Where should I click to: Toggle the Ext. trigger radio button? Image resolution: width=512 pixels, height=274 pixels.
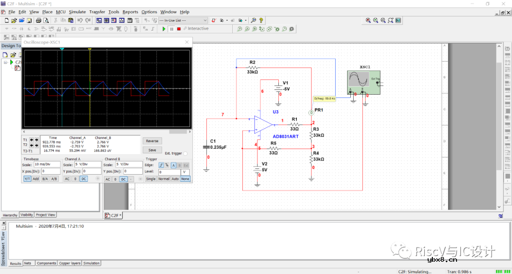click(x=185, y=153)
